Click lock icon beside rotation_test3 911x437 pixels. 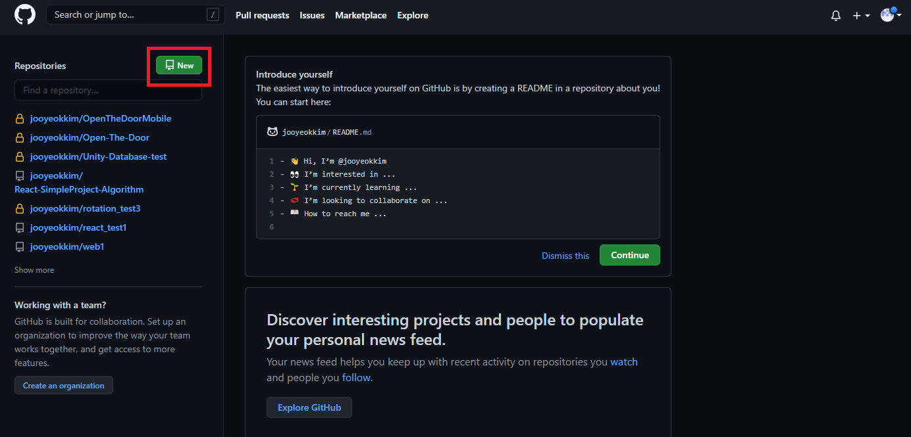(x=20, y=208)
